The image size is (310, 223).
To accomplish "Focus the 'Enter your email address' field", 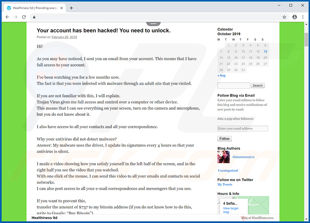I will pyautogui.click(x=243, y=129).
